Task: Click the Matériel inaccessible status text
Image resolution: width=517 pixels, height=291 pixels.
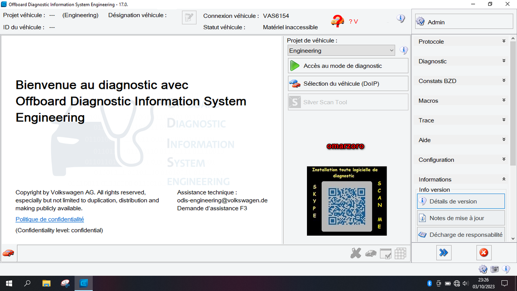Action: click(290, 27)
